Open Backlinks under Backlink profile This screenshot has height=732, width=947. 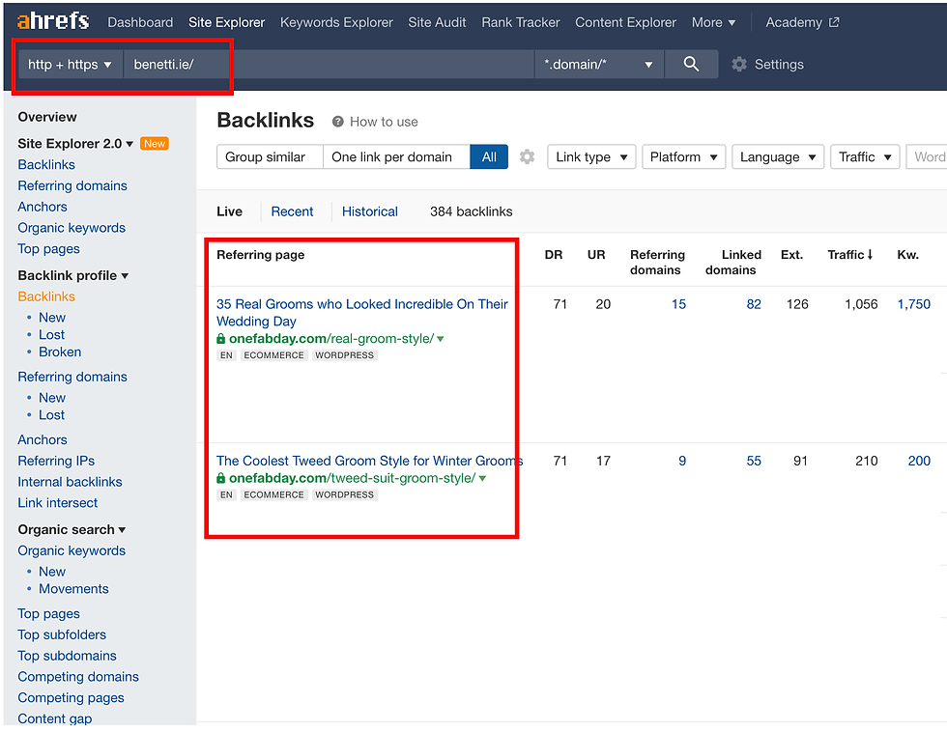(x=46, y=296)
